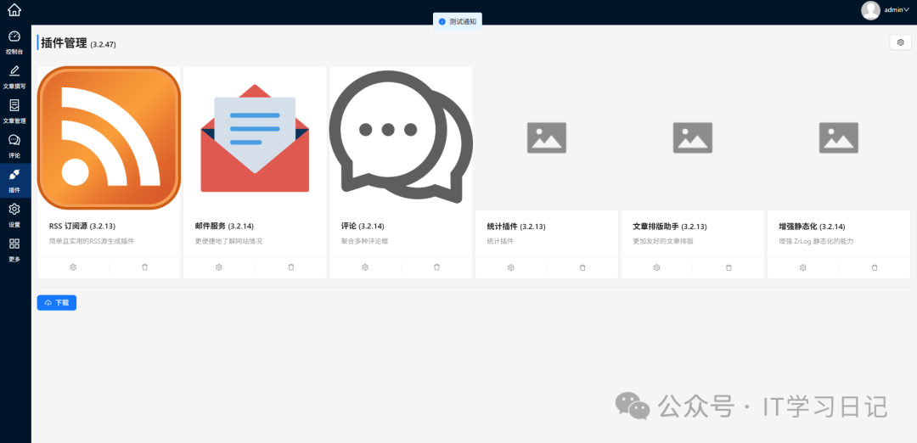The height and width of the screenshot is (443, 917).
Task: Click the placeholder image of 统计插件
Action: pos(547,138)
